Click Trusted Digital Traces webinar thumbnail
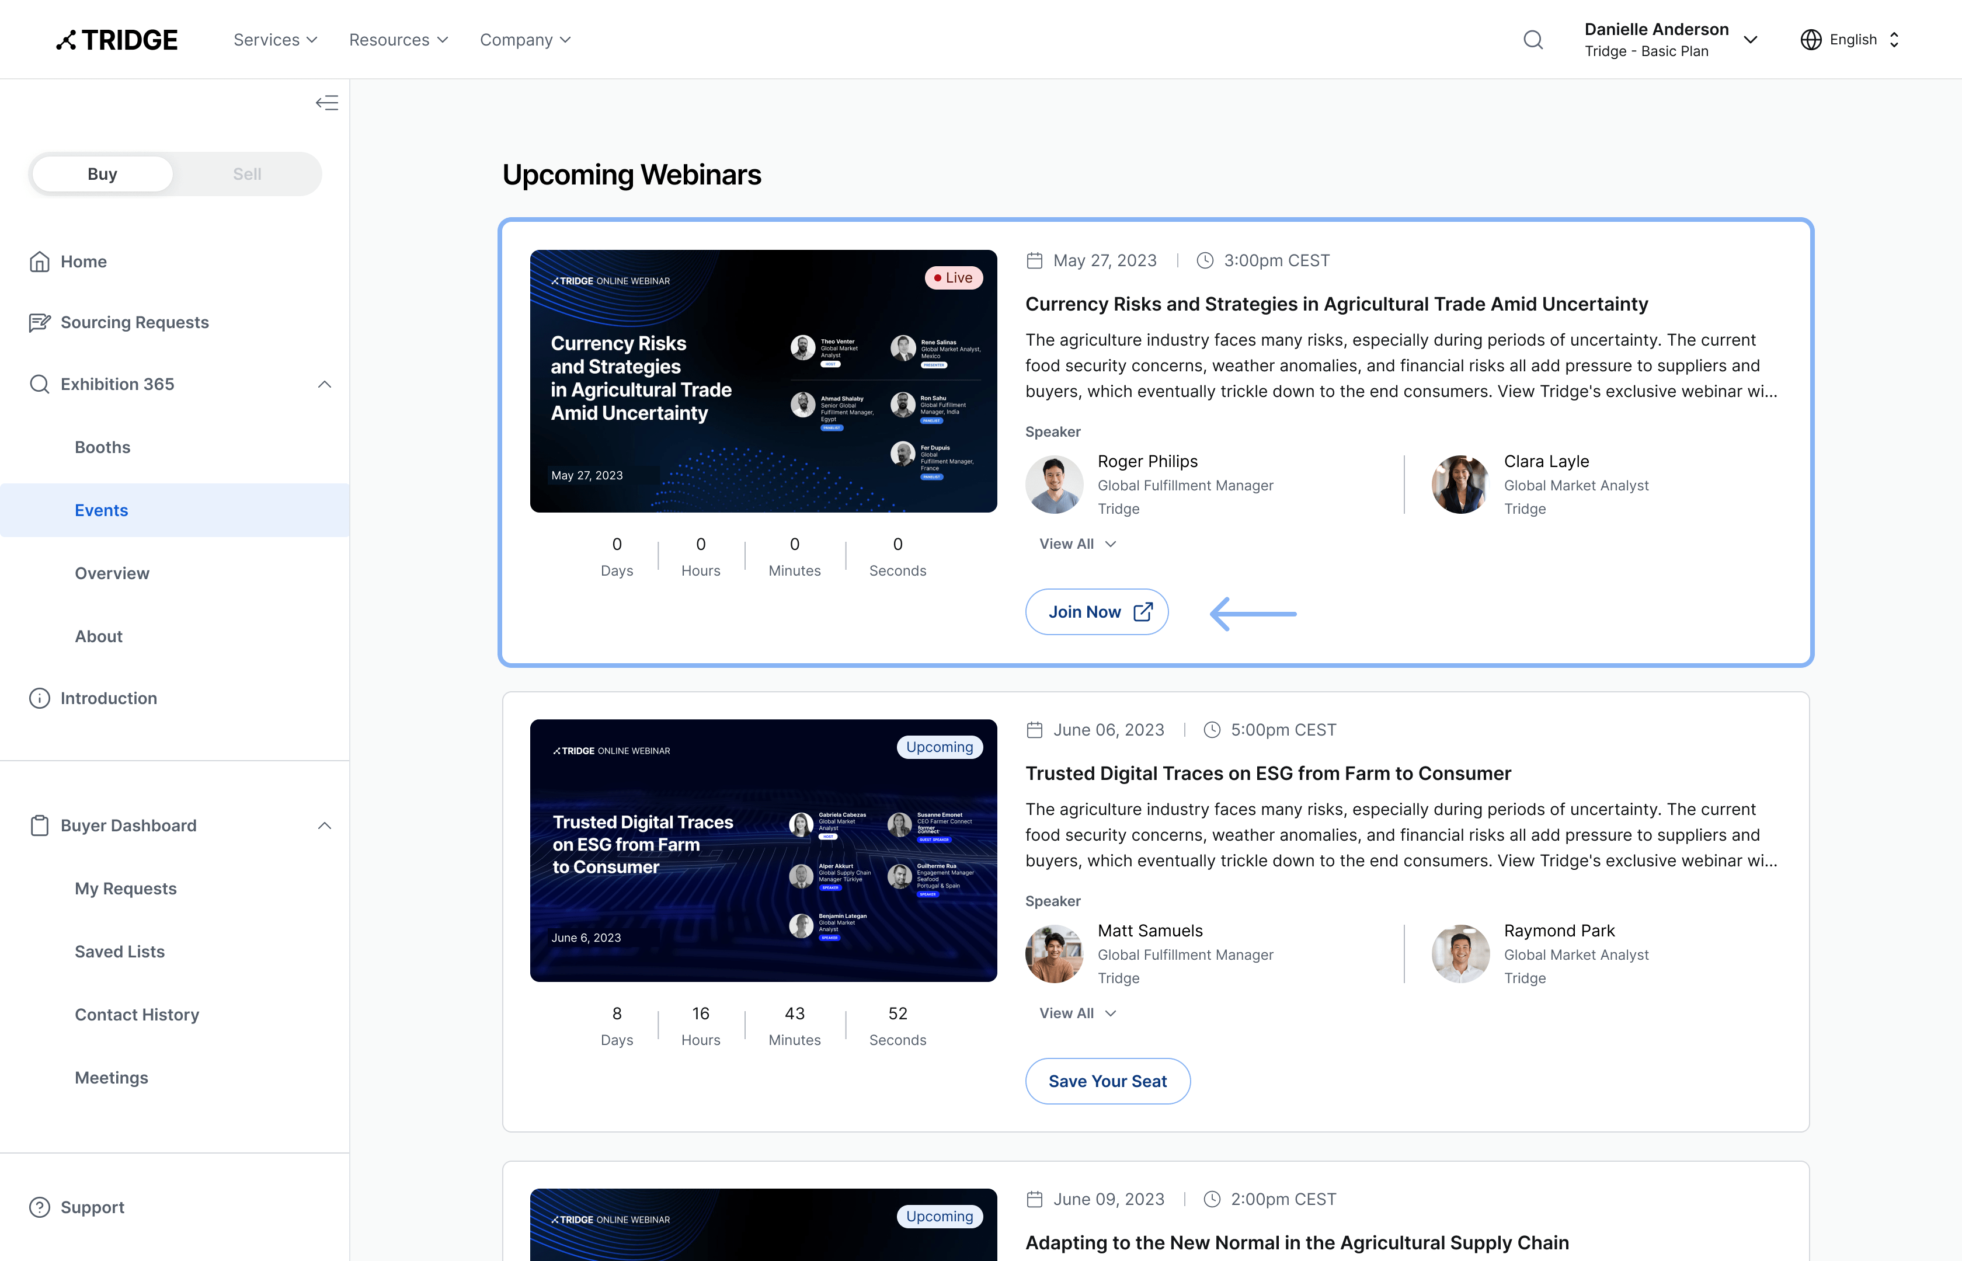The width and height of the screenshot is (1962, 1261). coord(763,850)
